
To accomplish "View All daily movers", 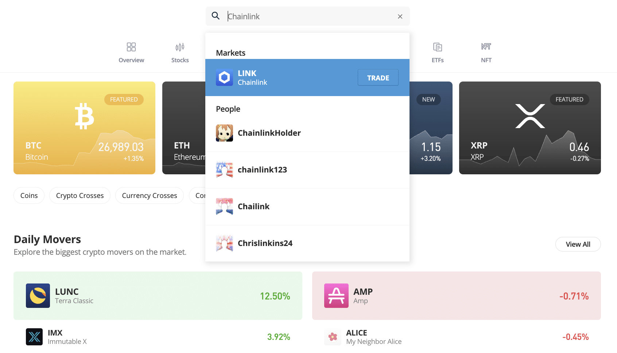I will (x=578, y=244).
